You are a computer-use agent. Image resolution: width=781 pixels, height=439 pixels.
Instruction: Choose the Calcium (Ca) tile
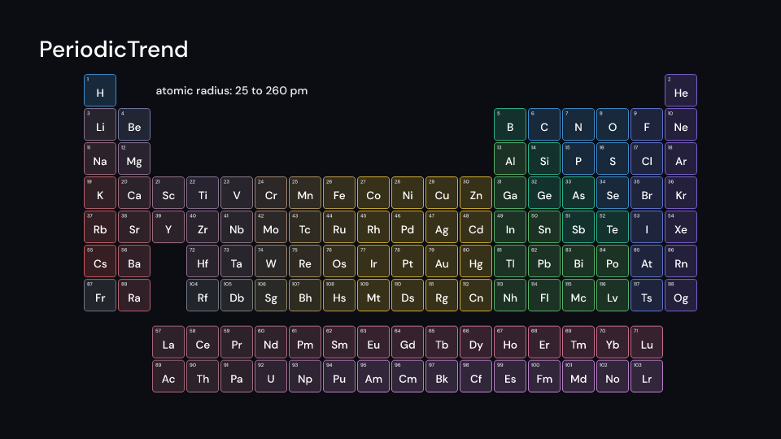tap(134, 193)
